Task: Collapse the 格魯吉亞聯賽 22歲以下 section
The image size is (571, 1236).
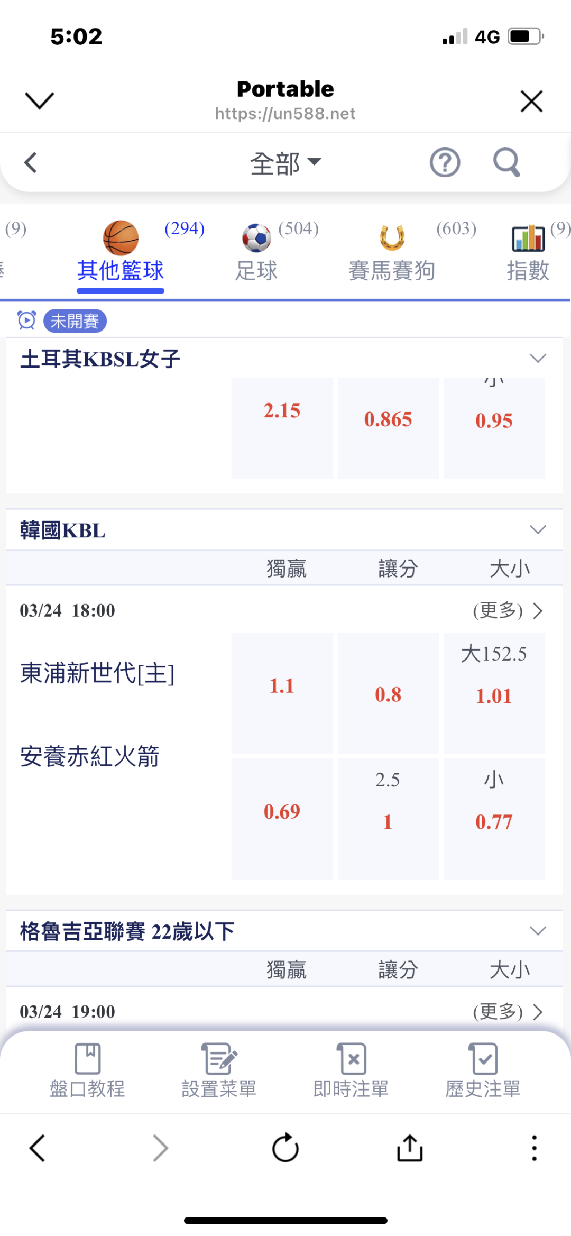Action: tap(538, 931)
